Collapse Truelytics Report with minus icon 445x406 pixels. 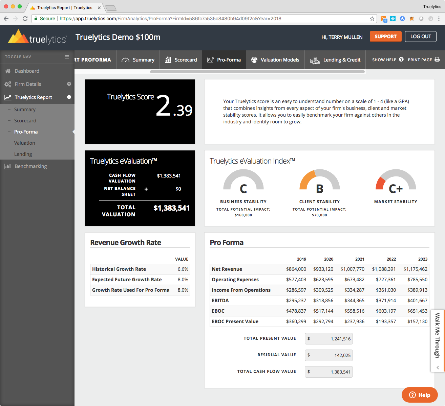pos(69,97)
